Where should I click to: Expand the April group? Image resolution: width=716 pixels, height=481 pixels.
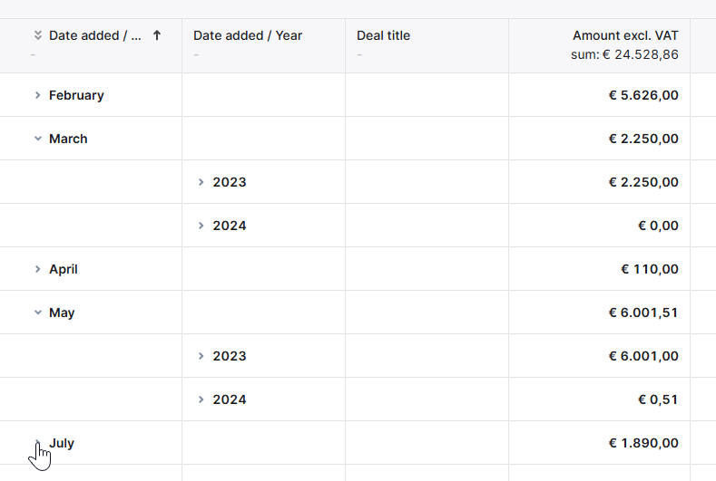[38, 269]
